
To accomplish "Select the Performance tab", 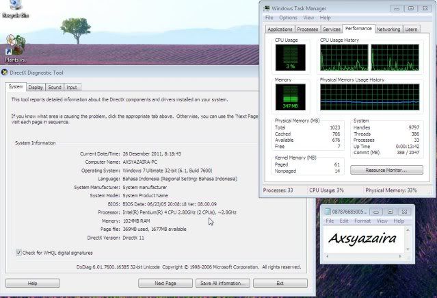I will 358,29.
